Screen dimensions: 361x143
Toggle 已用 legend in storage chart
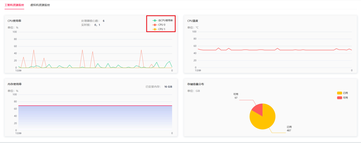coord(343,93)
